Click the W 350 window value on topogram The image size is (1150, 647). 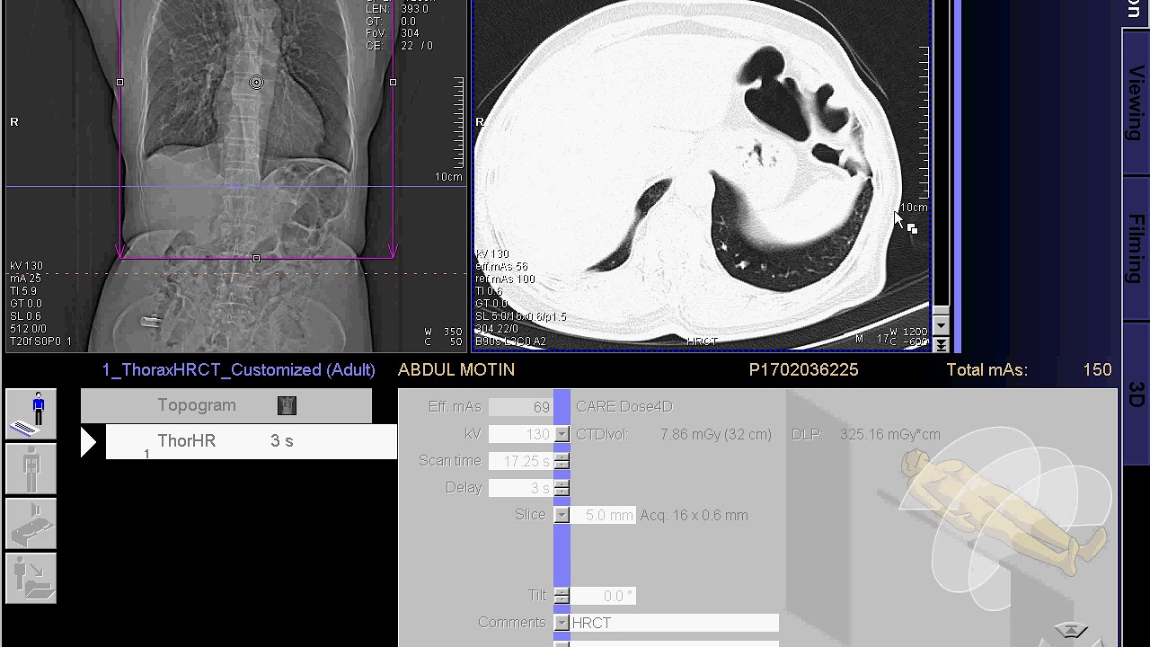coord(443,332)
